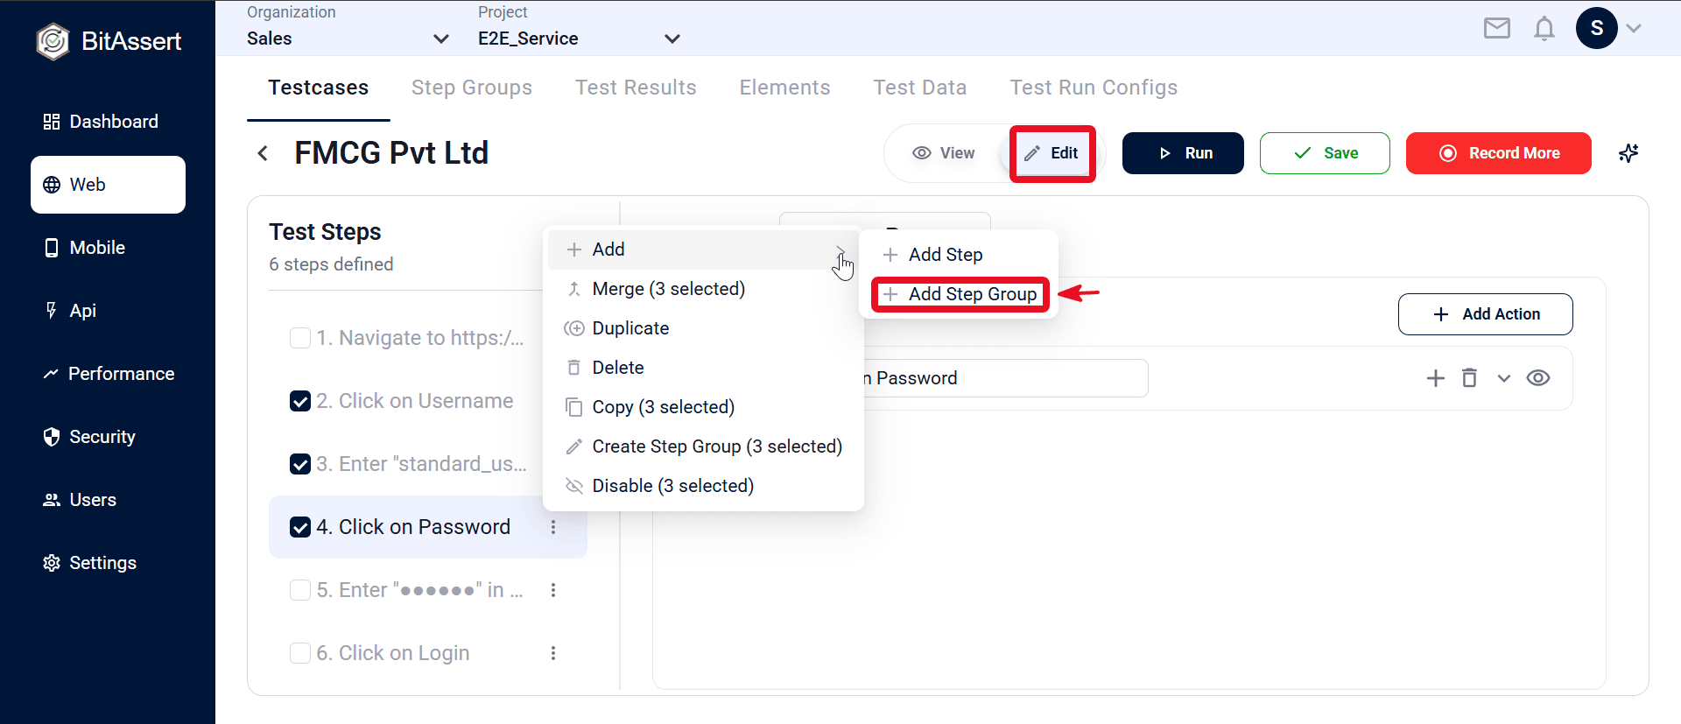
Task: Check the box for step 1 Navigate
Action: click(300, 338)
